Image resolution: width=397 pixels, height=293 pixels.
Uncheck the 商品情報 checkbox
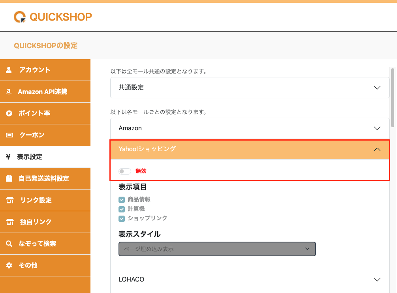click(122, 200)
